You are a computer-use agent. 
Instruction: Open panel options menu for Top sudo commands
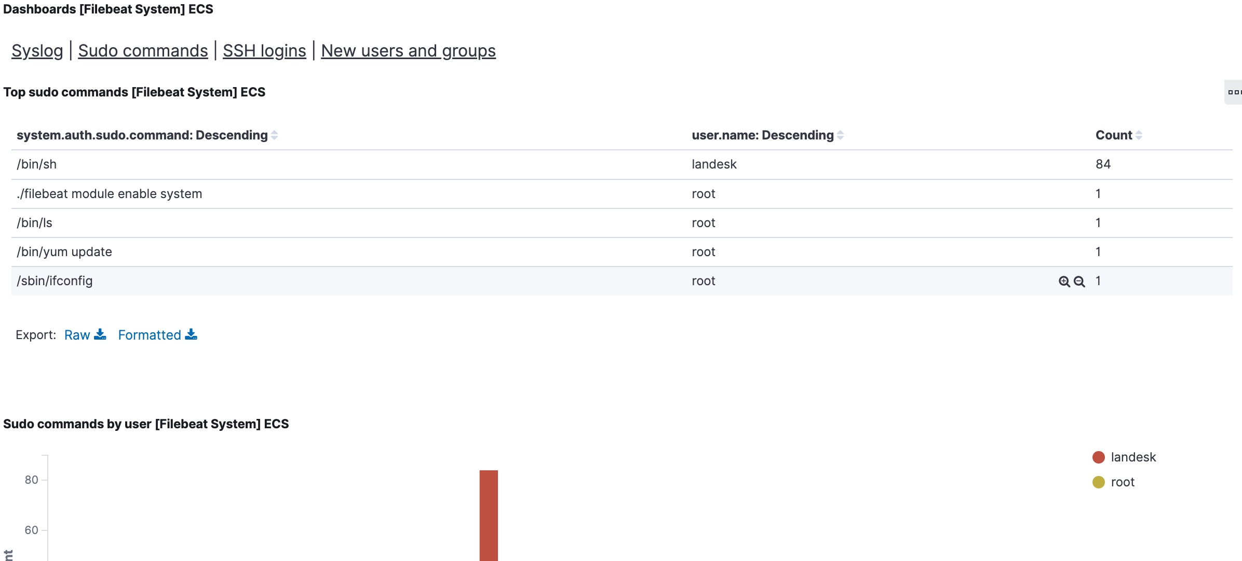pyautogui.click(x=1234, y=92)
